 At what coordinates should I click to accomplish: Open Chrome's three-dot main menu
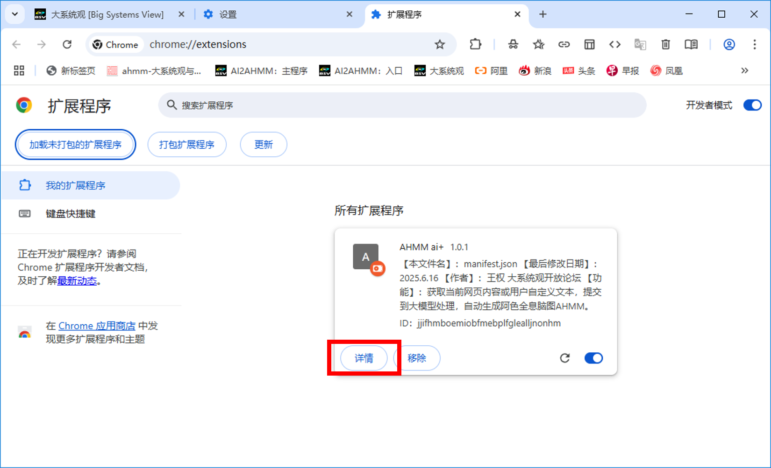[x=755, y=44]
